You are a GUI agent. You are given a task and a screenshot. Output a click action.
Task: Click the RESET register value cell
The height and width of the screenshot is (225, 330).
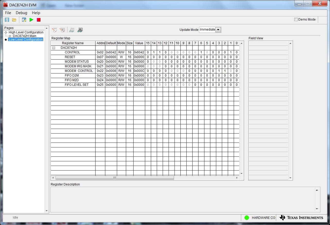[139, 57]
